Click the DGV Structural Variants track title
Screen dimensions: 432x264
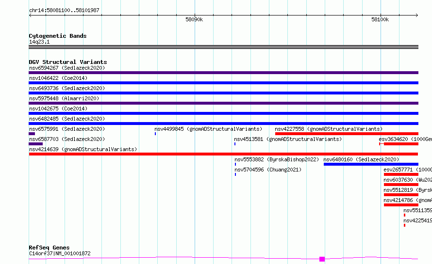68,62
